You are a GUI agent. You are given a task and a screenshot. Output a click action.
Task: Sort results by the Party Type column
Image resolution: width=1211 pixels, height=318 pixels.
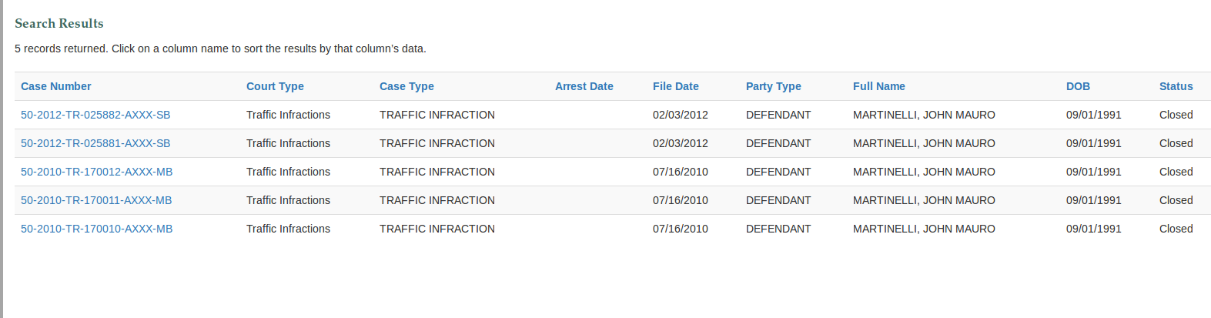coord(773,86)
